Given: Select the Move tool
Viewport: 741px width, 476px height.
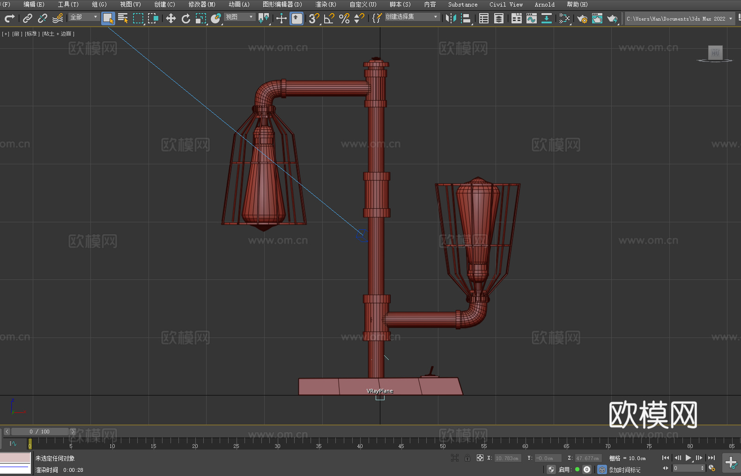Looking at the screenshot, I should pos(171,18).
